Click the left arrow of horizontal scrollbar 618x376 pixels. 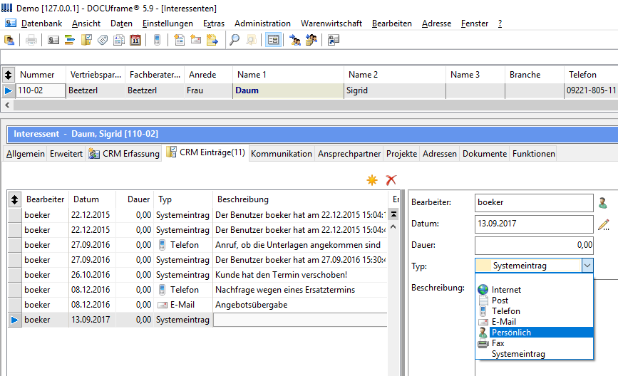click(x=7, y=105)
